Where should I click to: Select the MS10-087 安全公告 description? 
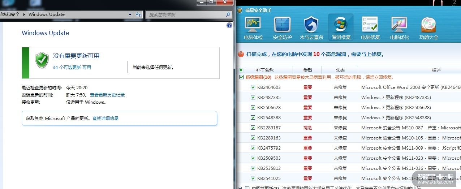411,128
